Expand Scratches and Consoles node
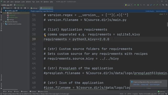 (3, 24)
